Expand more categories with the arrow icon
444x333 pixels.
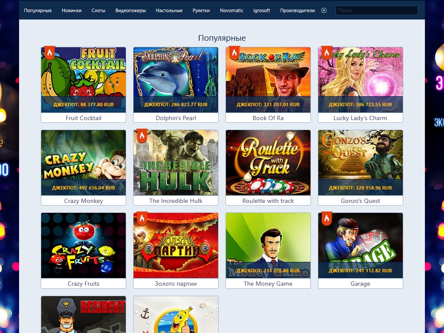click(x=324, y=10)
